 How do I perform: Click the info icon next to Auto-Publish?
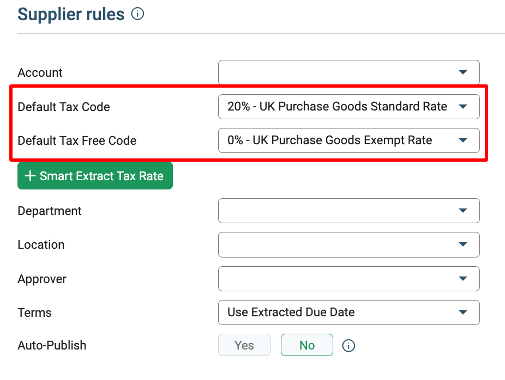click(x=348, y=346)
